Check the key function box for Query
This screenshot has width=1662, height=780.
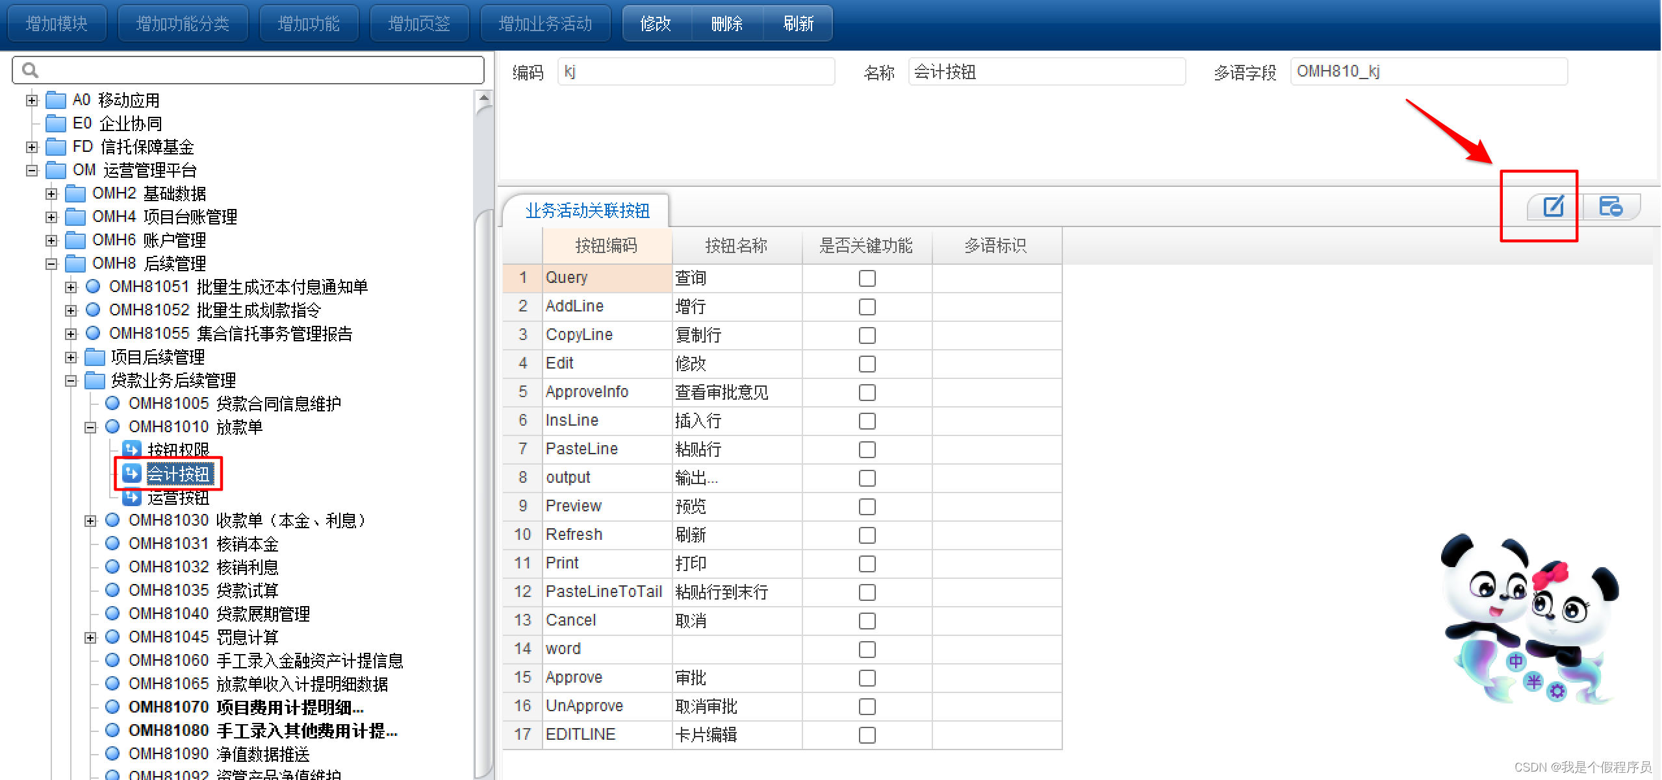coord(867,278)
